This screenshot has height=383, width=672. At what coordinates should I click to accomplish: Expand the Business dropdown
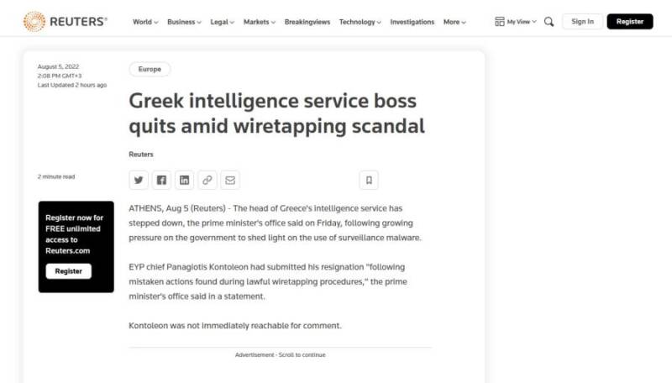(x=183, y=22)
